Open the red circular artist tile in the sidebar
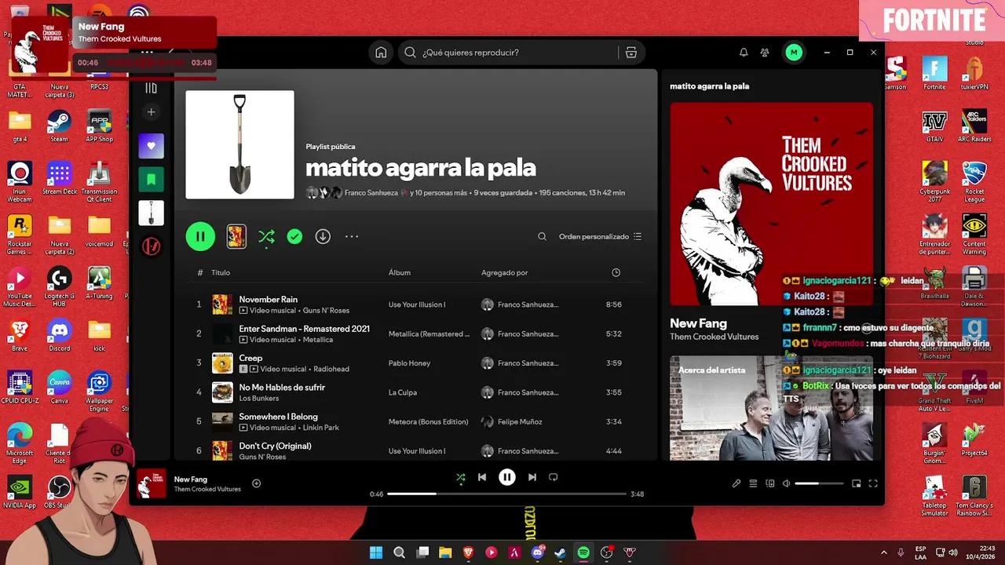This screenshot has width=1005, height=565. 152,246
